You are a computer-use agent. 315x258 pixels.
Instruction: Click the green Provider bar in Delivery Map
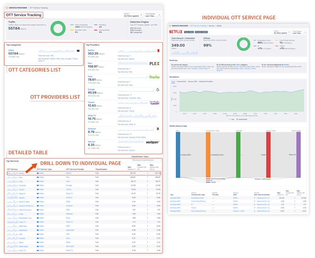pos(238,155)
